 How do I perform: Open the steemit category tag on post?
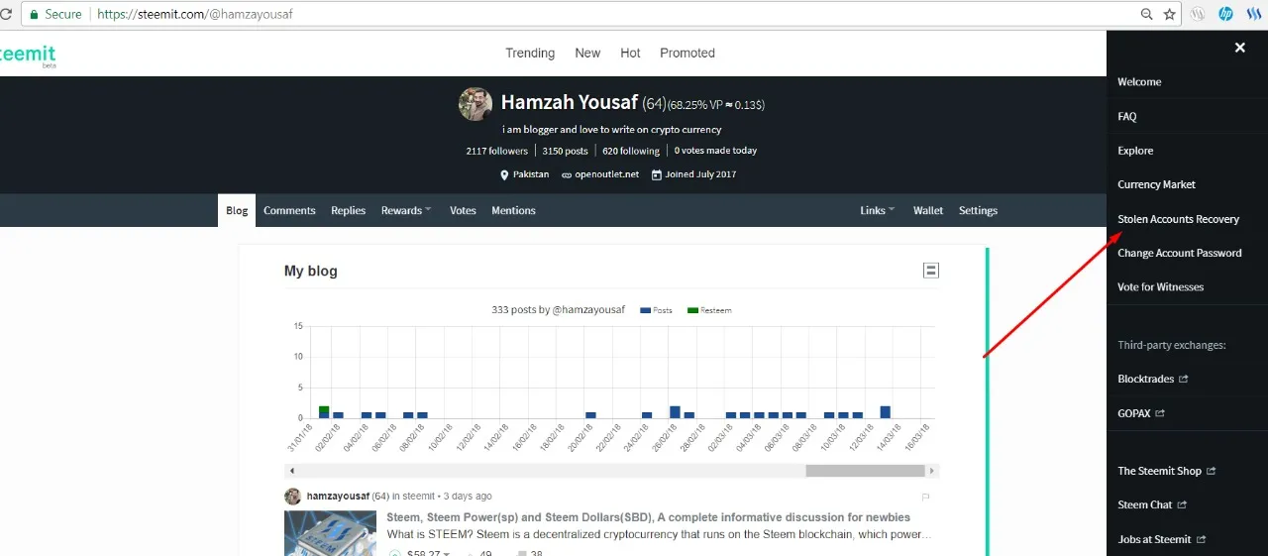pyautogui.click(x=419, y=497)
